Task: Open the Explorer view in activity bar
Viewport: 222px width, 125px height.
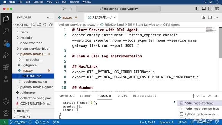Action: [x=6, y=19]
